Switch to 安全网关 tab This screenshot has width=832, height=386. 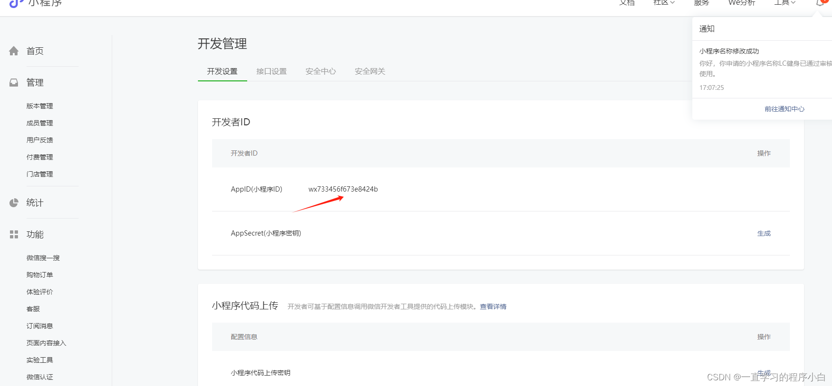click(x=370, y=71)
